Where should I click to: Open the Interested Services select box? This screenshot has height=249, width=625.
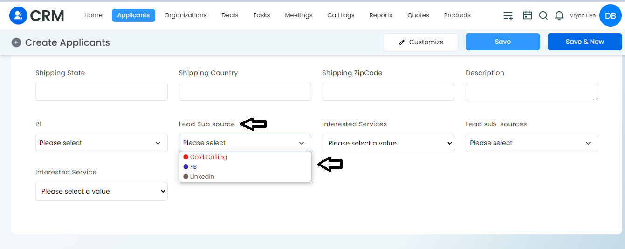point(388,143)
